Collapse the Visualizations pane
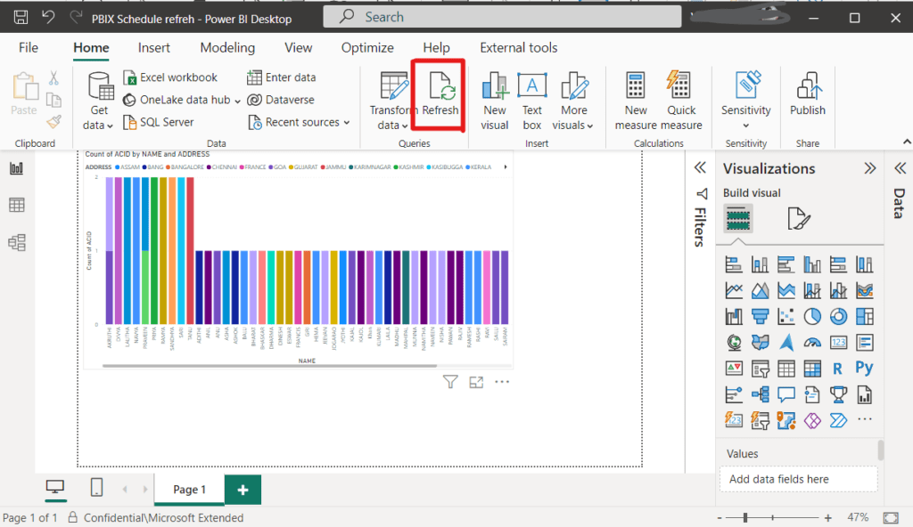This screenshot has width=913, height=527. coord(870,168)
